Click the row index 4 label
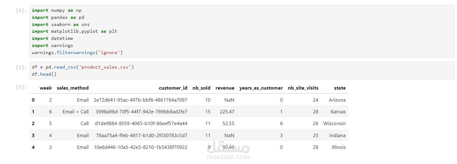The image size is (457, 164). (33, 147)
